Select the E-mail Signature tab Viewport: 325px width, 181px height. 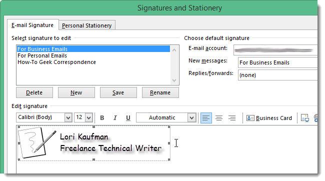(32, 25)
